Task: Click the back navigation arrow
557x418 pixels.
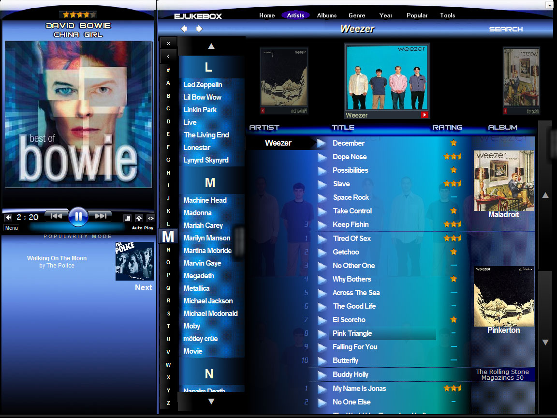Action: tap(184, 29)
